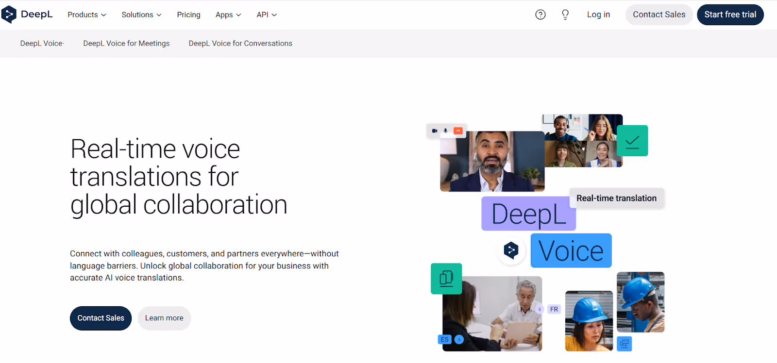
Task: Click the lightbulb ideas icon
Action: (565, 15)
